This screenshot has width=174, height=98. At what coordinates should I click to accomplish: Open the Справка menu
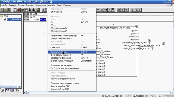(67, 5)
